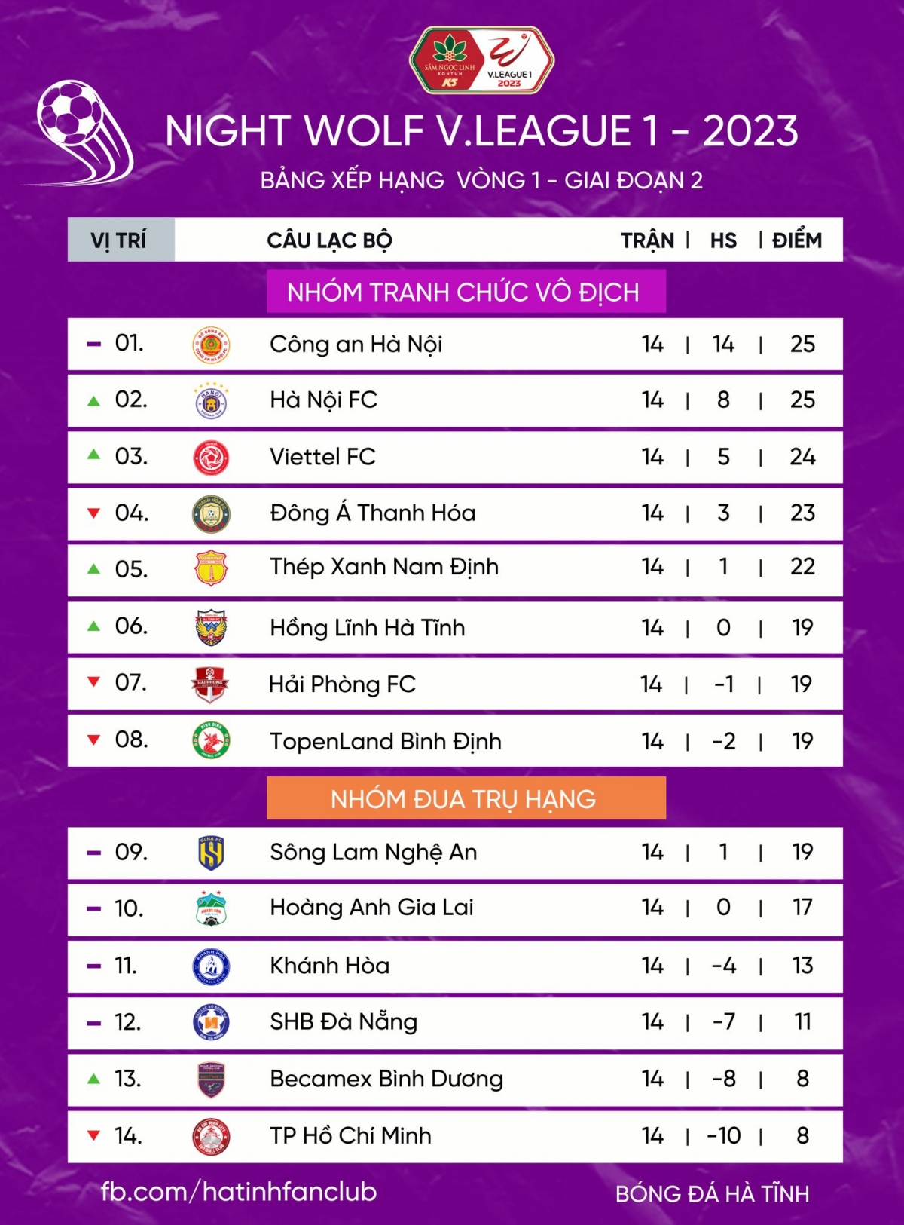
Task: Click the Hà Nội FC club crest
Action: click(211, 401)
